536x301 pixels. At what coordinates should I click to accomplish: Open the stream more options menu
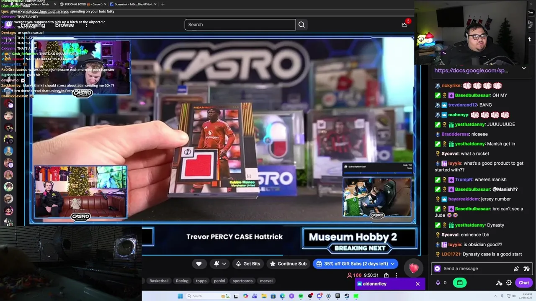396,275
